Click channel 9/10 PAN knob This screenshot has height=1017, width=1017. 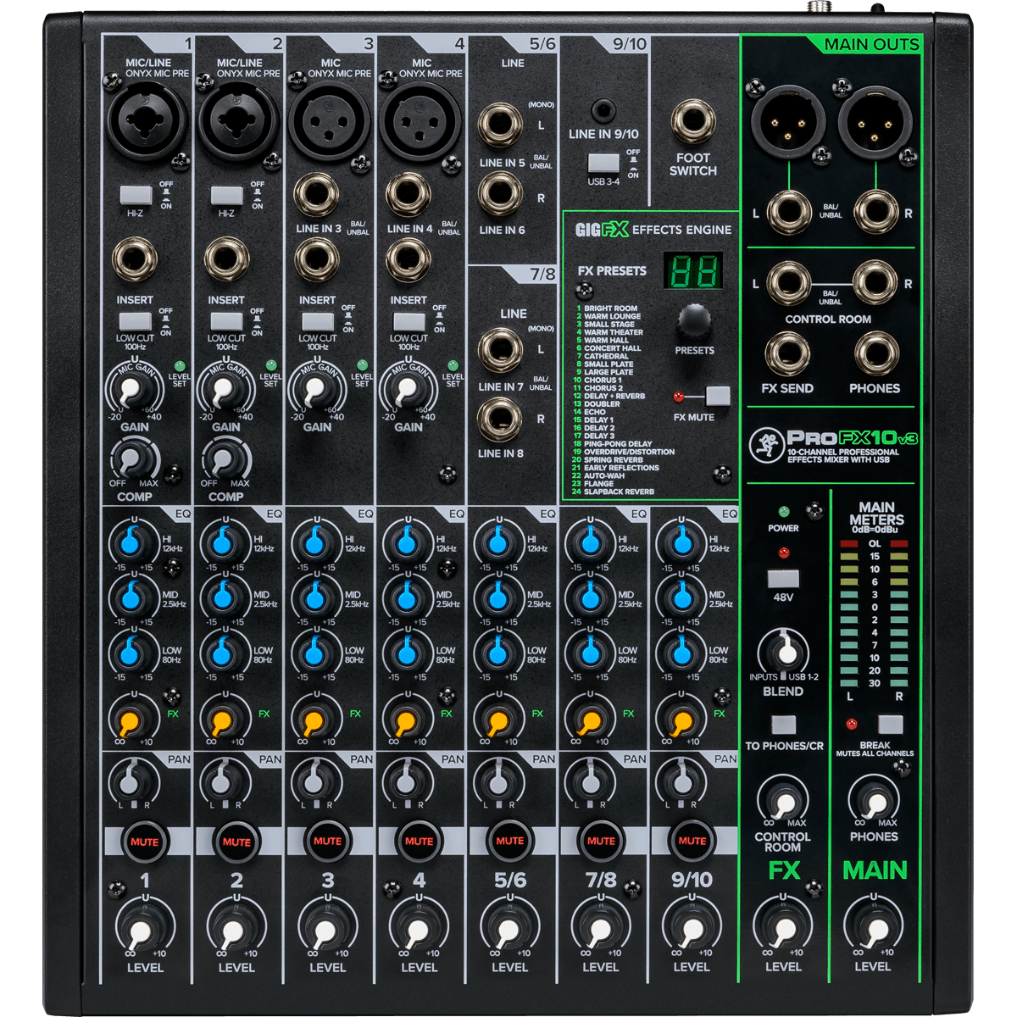(x=680, y=781)
